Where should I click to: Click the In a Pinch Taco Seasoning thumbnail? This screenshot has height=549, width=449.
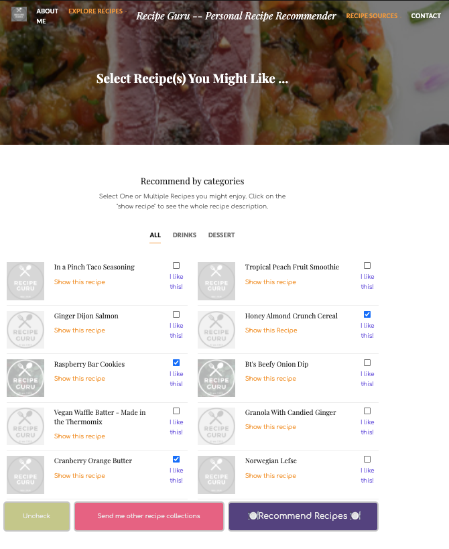25,281
